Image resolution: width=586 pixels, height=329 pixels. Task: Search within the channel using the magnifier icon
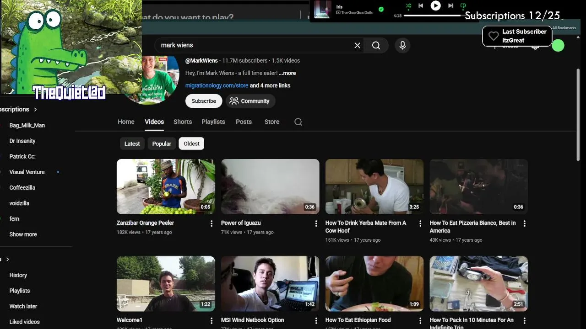click(298, 122)
